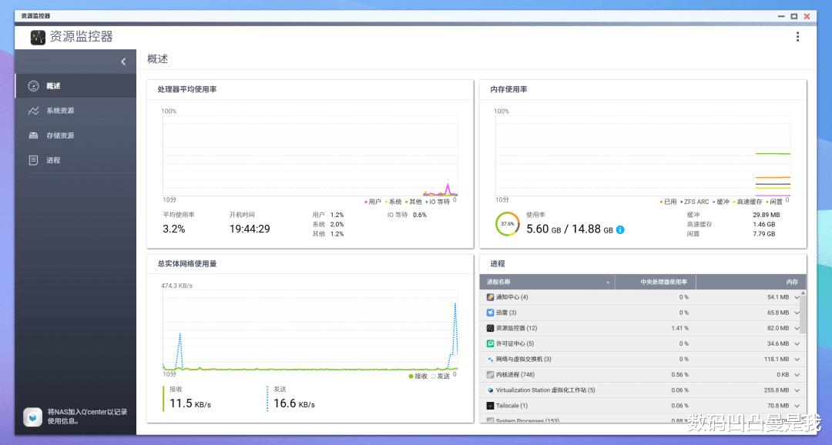Image resolution: width=832 pixels, height=445 pixels.
Task: Click the 19:44:29 uptime value
Action: (x=250, y=229)
